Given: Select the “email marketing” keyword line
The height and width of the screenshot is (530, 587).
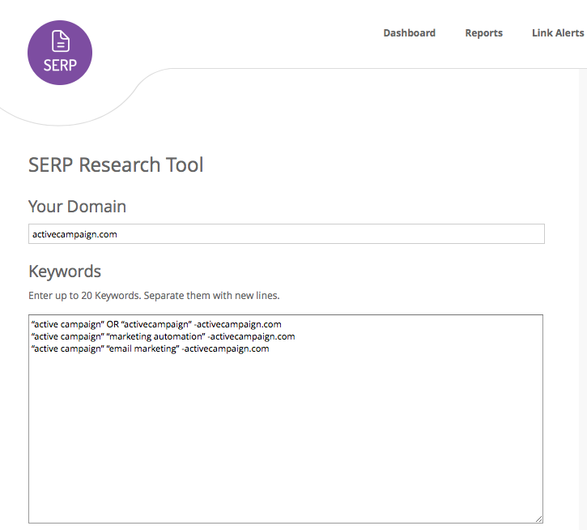Looking at the screenshot, I should click(150, 348).
